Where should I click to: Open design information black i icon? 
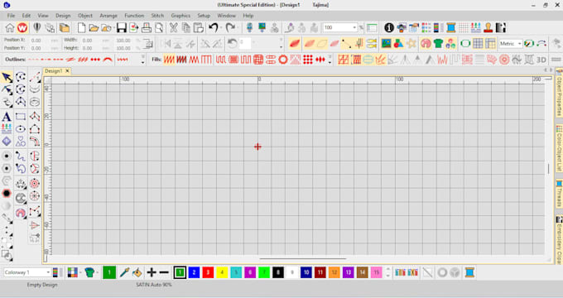389,27
